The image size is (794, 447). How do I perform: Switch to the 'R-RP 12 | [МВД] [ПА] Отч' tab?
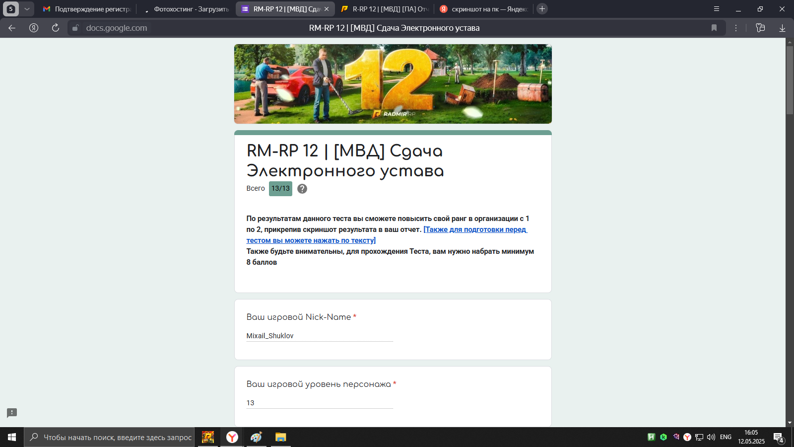tap(385, 9)
